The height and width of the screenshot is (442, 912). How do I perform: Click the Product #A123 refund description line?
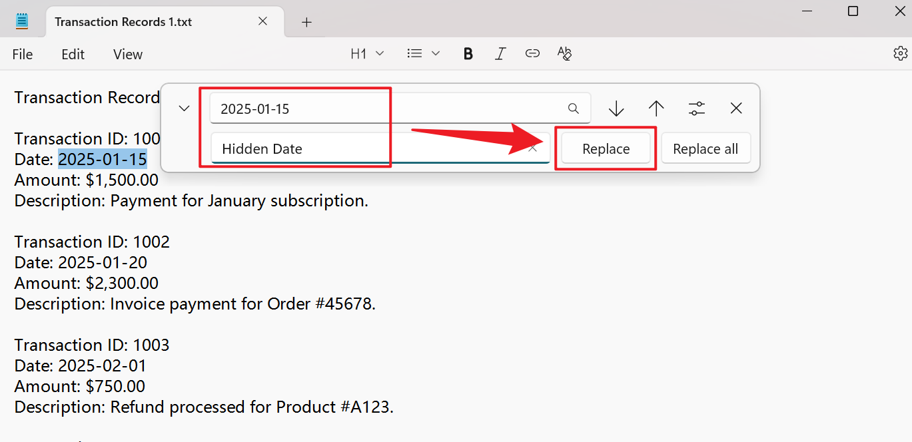(x=204, y=407)
